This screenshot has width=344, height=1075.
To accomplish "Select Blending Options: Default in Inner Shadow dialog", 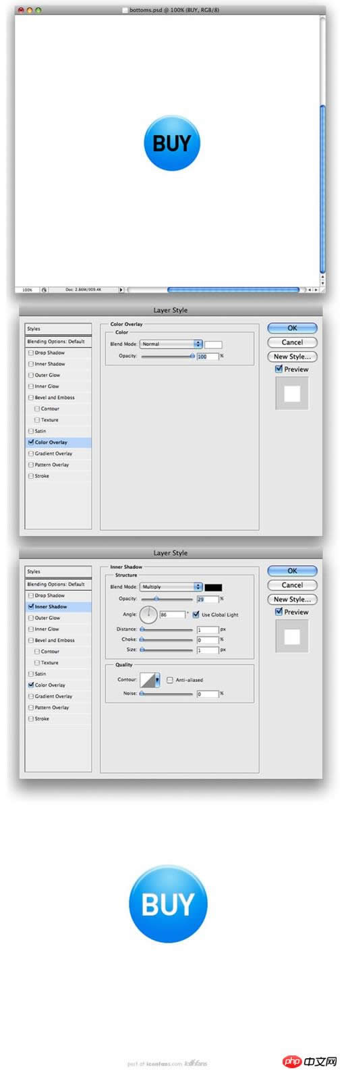I will pos(58,584).
